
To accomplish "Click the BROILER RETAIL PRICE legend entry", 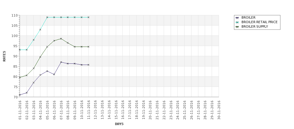I will click(257, 22).
